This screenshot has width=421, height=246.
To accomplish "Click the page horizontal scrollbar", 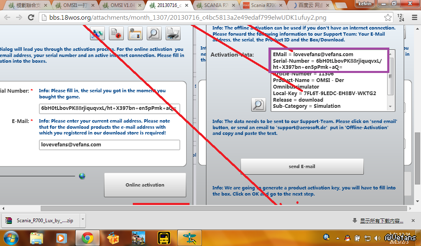I will pos(224,208).
